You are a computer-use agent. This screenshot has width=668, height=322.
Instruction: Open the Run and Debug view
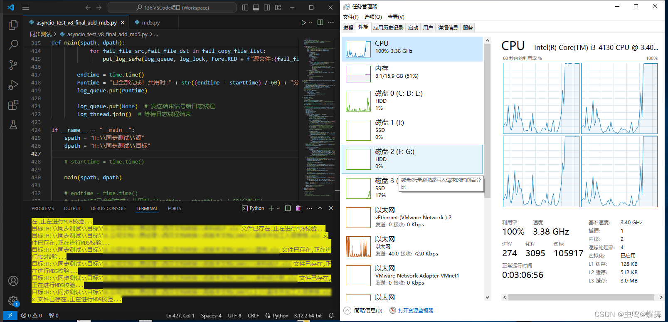[x=13, y=85]
